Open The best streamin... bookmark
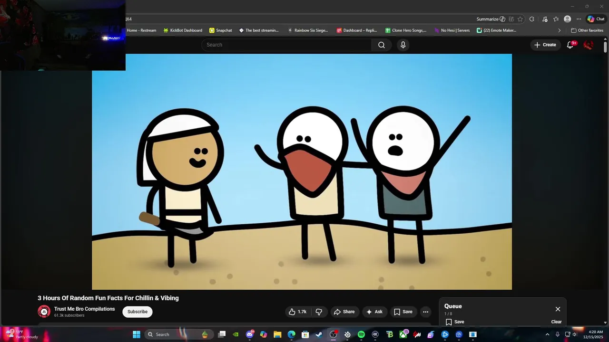This screenshot has width=609, height=342. point(259,30)
